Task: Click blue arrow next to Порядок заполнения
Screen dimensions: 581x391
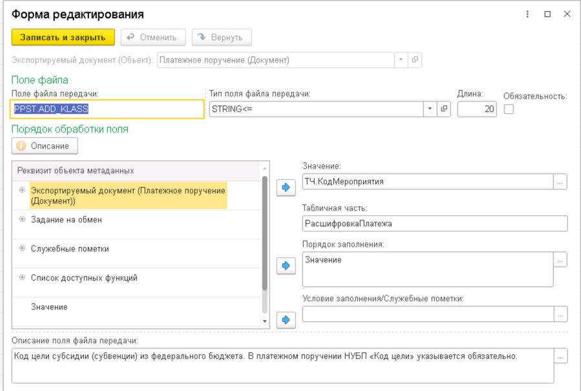Action: 286,266
